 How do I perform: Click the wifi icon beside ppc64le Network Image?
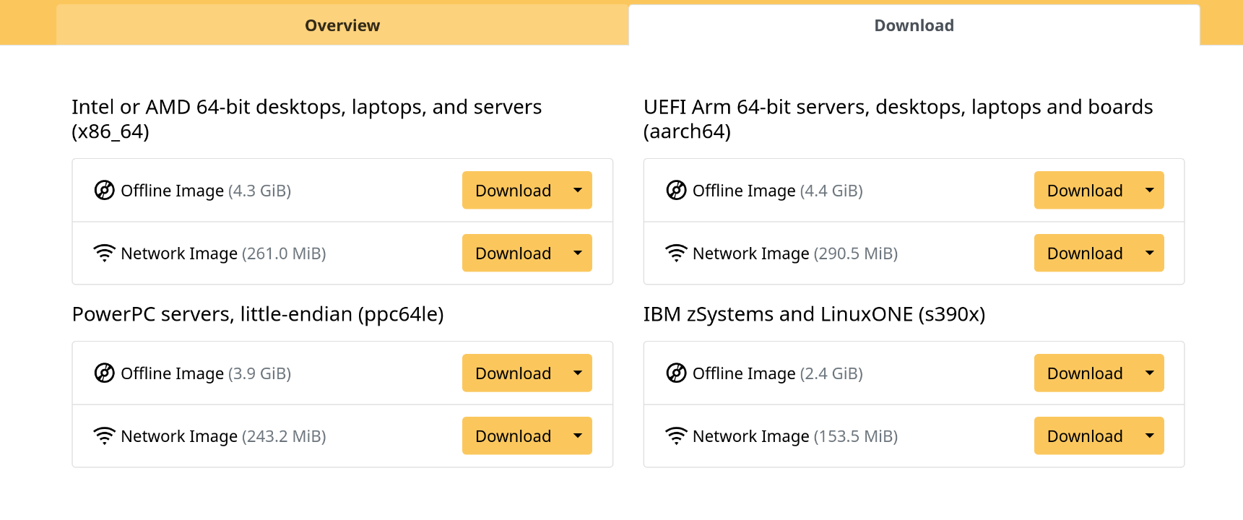(105, 435)
